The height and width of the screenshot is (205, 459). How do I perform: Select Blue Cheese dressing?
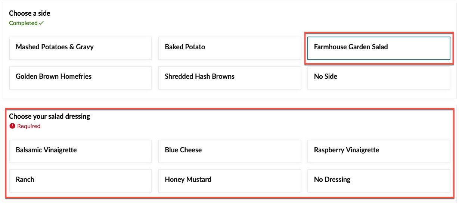click(229, 151)
